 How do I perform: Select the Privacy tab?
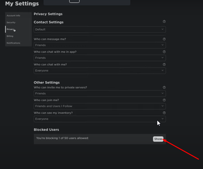18,29
